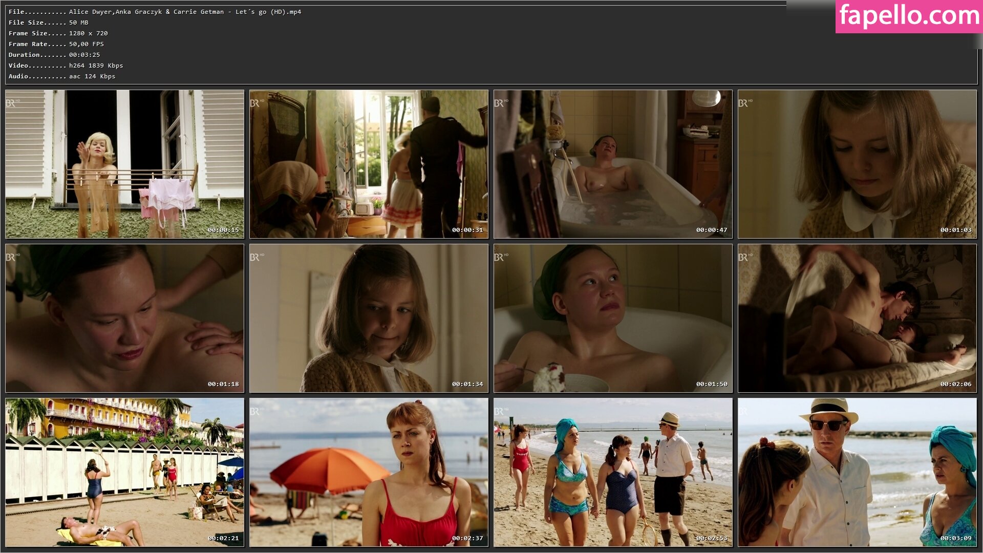The width and height of the screenshot is (983, 553).
Task: Select the orange umbrella frame at 00:02:37
Action: coord(369,472)
